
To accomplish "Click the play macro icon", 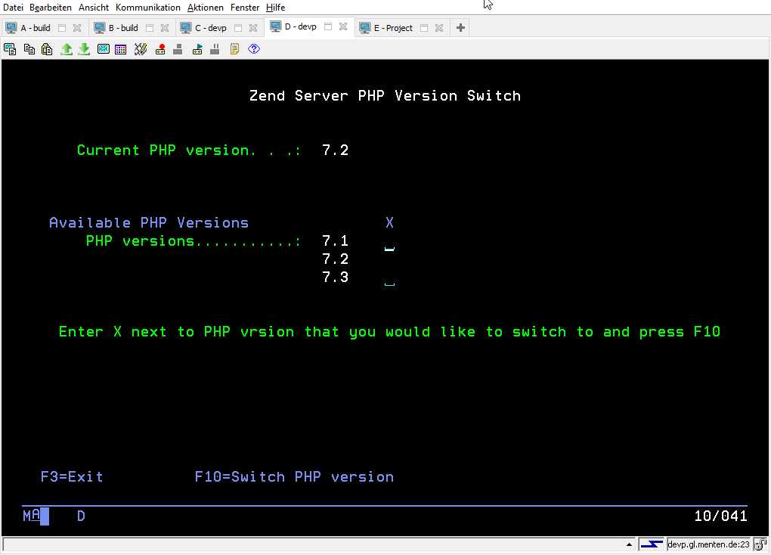I will click(197, 49).
